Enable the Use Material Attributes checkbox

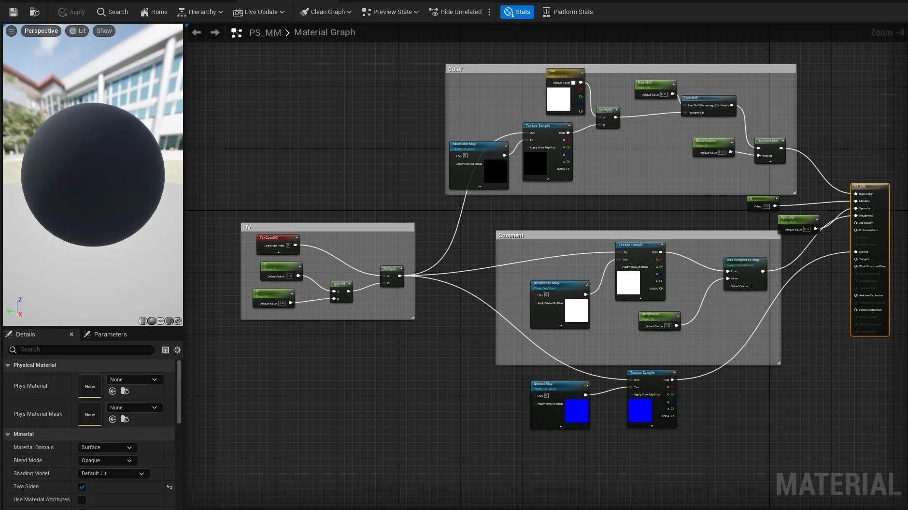82,500
